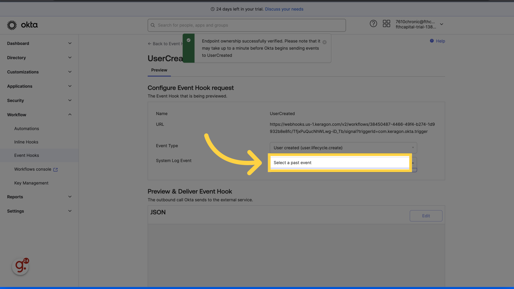The image size is (514, 289).
Task: Click the trial clock icon
Action: (213, 9)
